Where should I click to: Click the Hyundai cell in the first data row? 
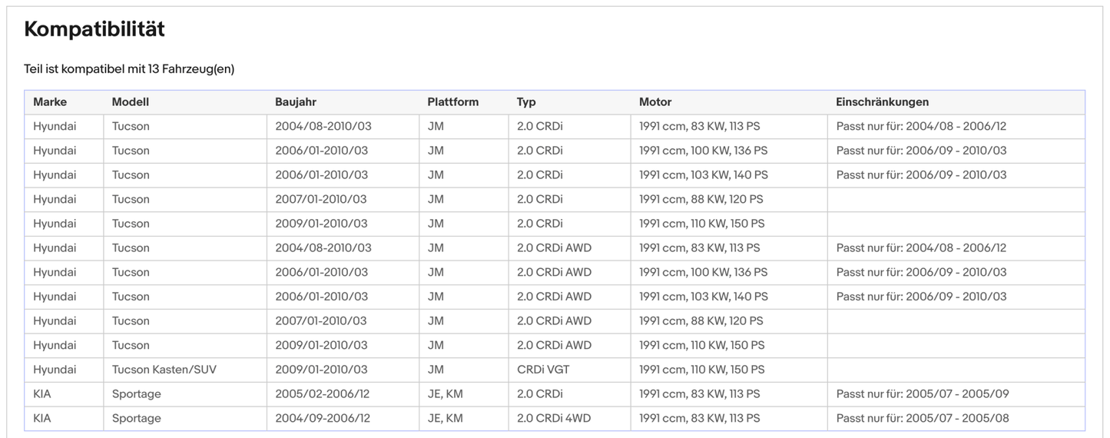55,126
